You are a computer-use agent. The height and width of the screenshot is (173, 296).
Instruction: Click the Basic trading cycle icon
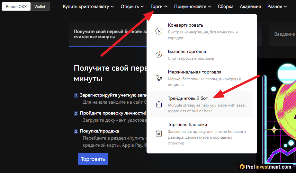pos(159,55)
